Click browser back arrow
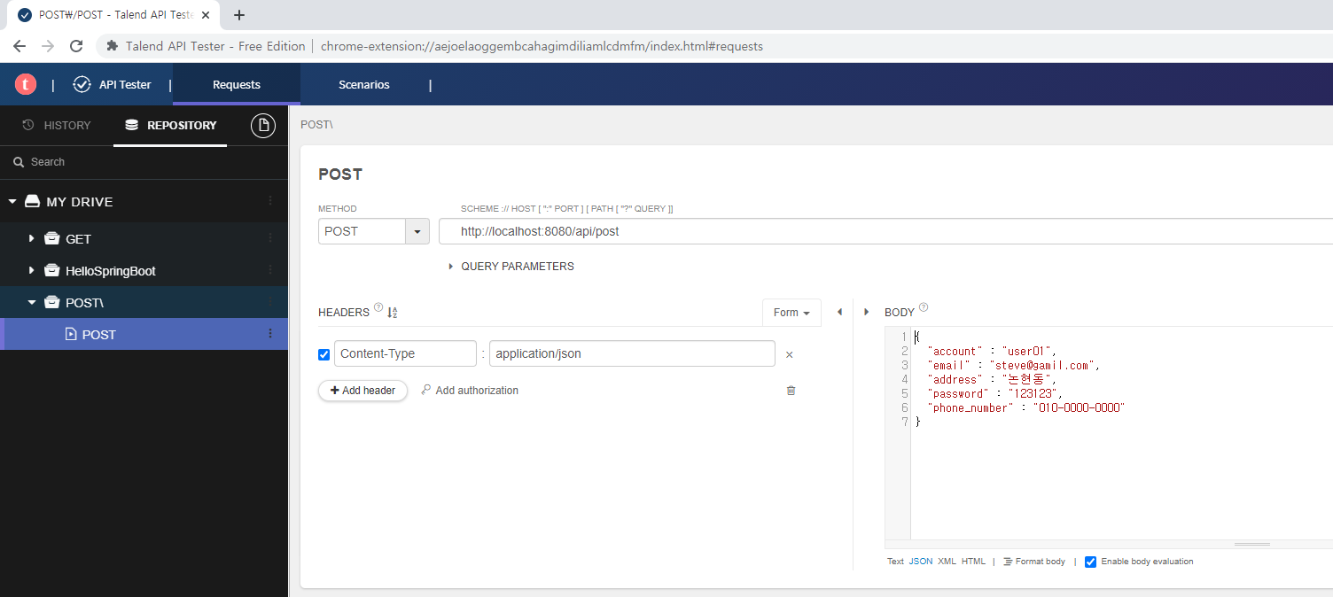 coord(19,46)
